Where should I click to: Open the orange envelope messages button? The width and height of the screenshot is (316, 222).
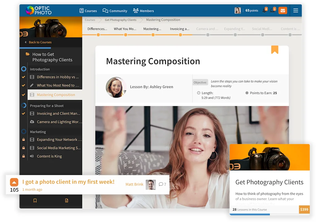(x=282, y=10)
